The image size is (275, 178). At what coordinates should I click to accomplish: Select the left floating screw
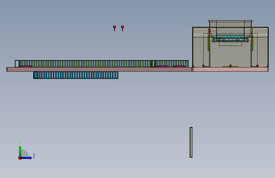[115, 28]
